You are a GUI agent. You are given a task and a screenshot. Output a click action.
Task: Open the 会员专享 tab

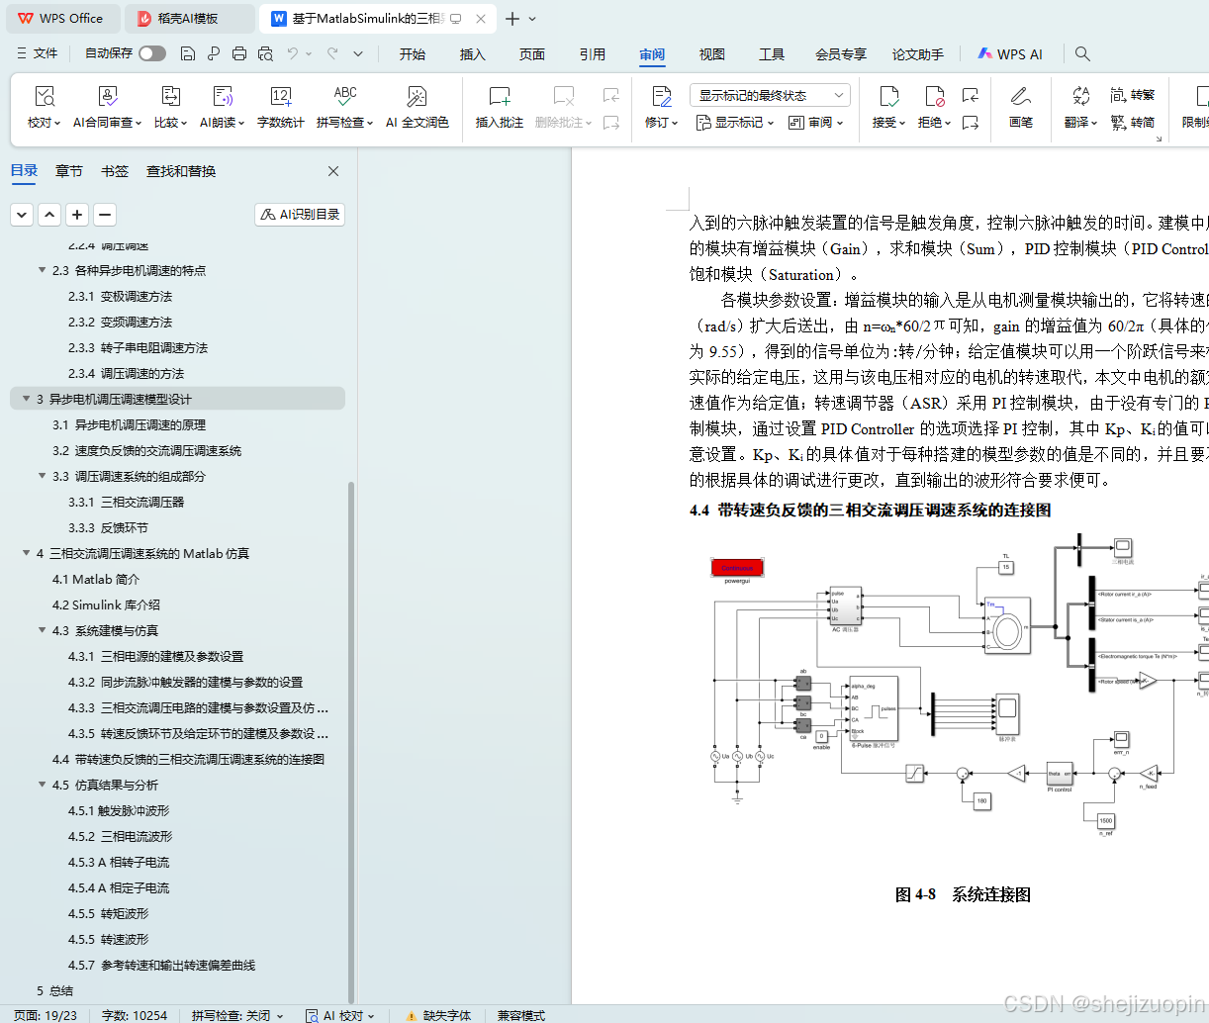tap(841, 54)
